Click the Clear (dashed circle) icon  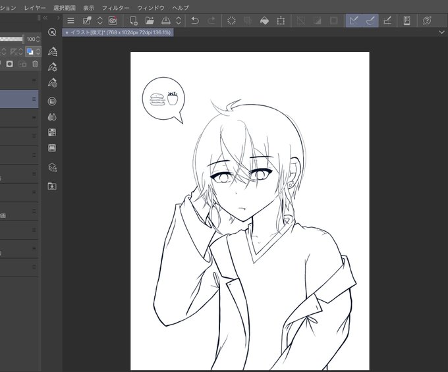click(x=231, y=20)
